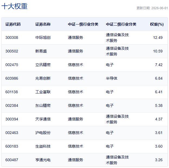Viewport: 169px width, 168px height.
Task: Select stock name 天孚通信
Action: [x=43, y=119]
